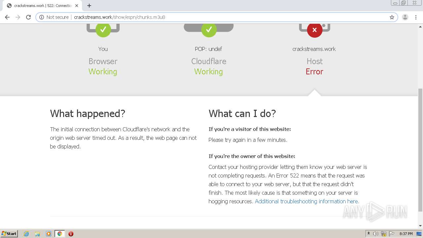Click the vertical page scrollbar thumb
Viewport: 423px width, 238px height.
tap(420, 149)
